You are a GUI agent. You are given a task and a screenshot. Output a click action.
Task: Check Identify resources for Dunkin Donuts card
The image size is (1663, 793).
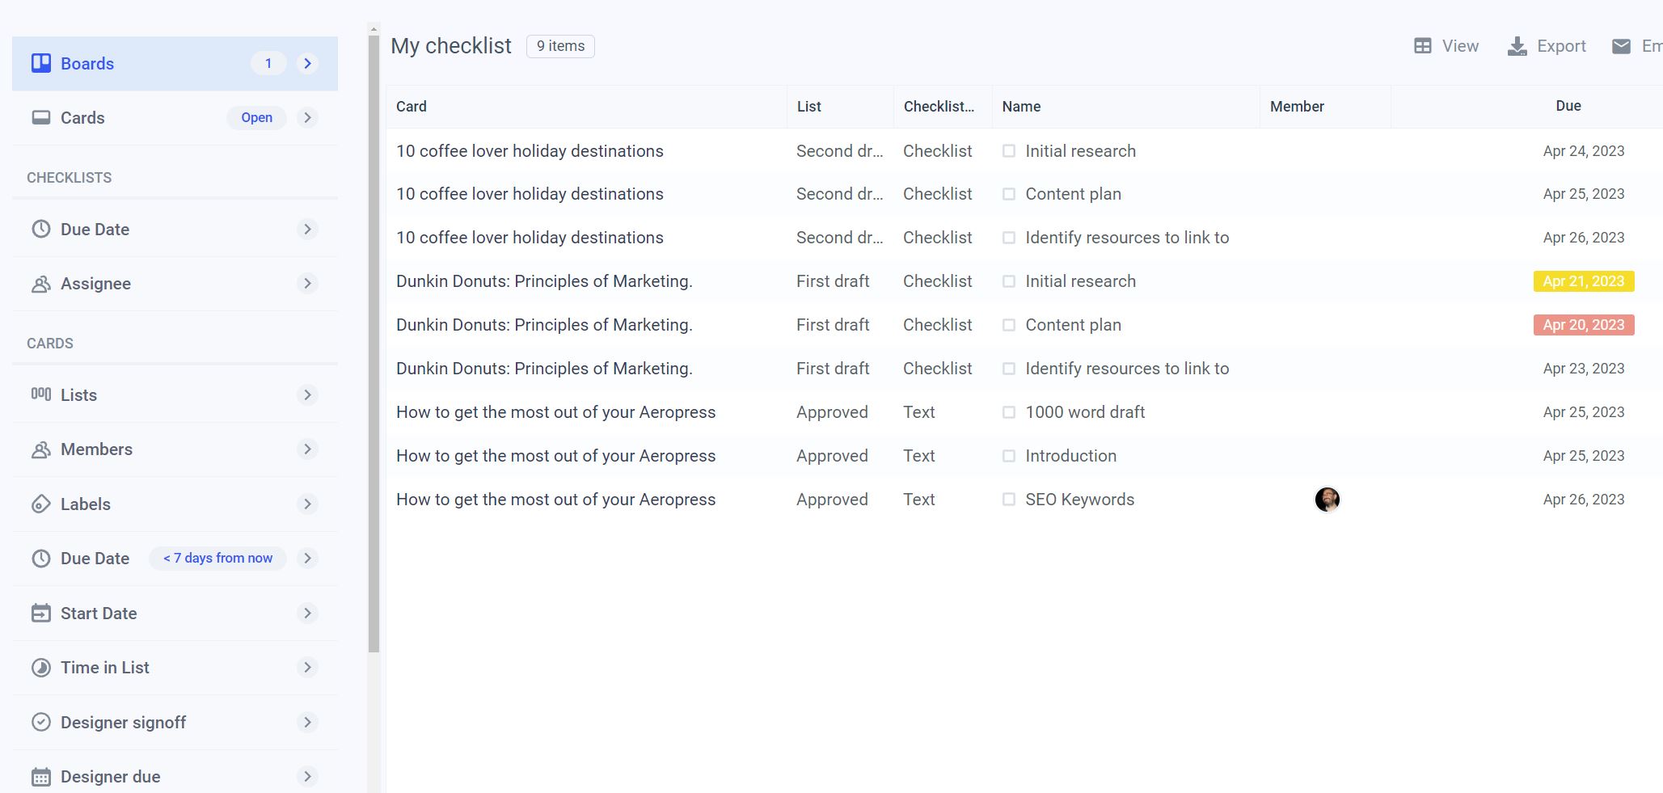click(x=1009, y=369)
